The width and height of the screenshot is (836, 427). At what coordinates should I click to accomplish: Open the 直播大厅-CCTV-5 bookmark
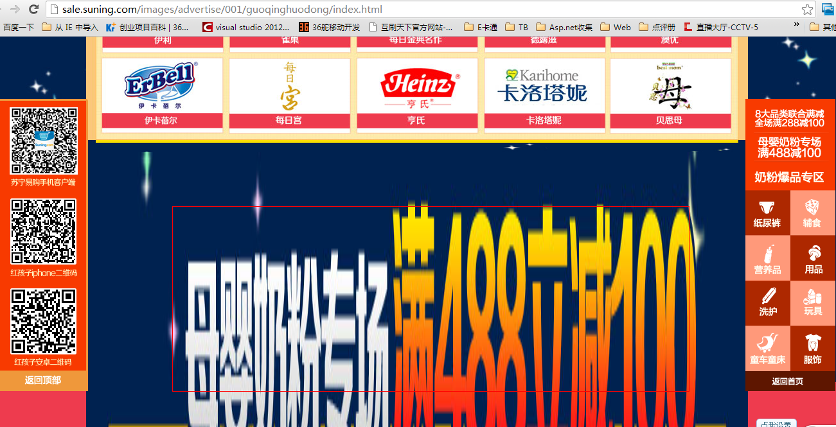coord(721,27)
